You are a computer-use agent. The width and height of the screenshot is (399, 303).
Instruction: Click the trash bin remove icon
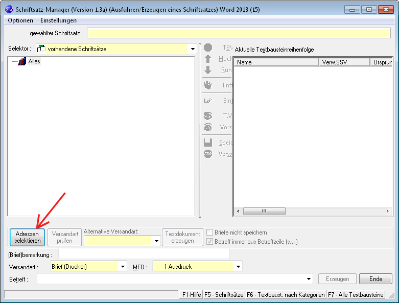tap(208, 85)
